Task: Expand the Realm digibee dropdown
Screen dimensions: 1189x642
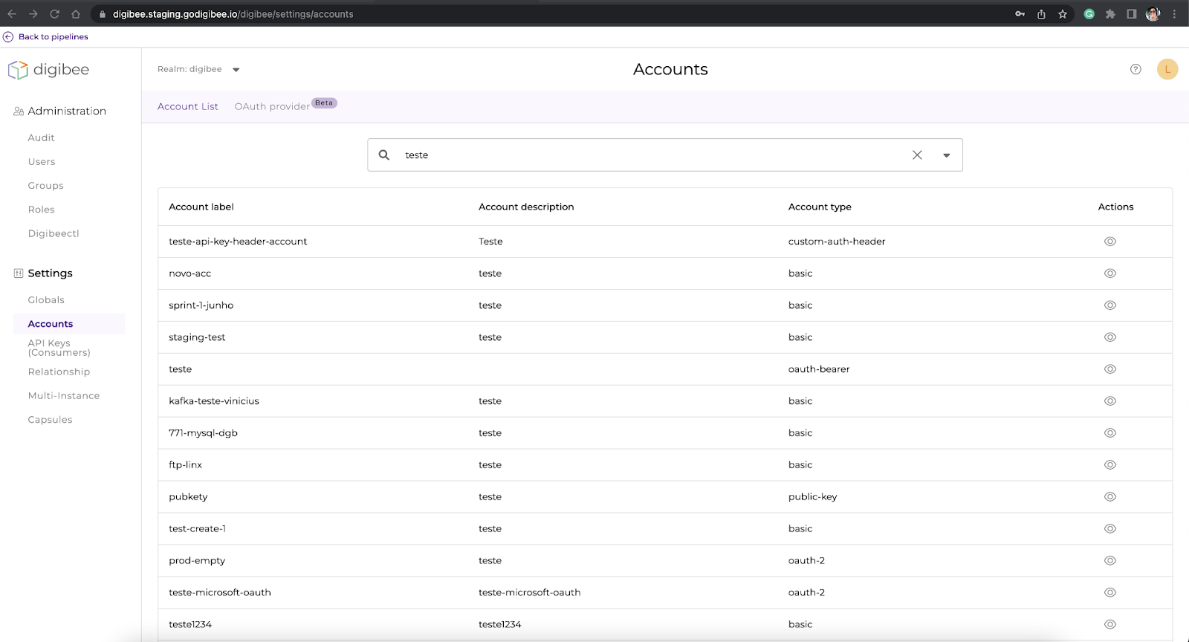Action: [x=236, y=70]
